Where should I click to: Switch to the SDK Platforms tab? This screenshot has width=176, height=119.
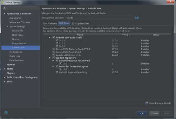pos(50,24)
